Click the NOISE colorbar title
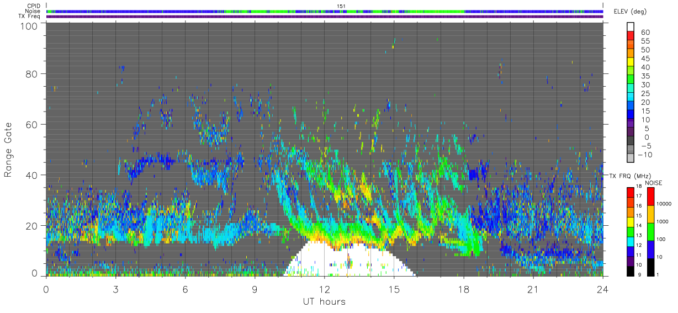The width and height of the screenshot is (678, 313). [654, 183]
